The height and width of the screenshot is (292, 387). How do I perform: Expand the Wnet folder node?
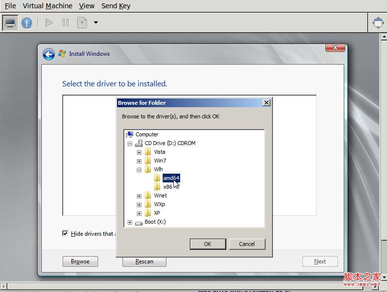click(x=139, y=196)
